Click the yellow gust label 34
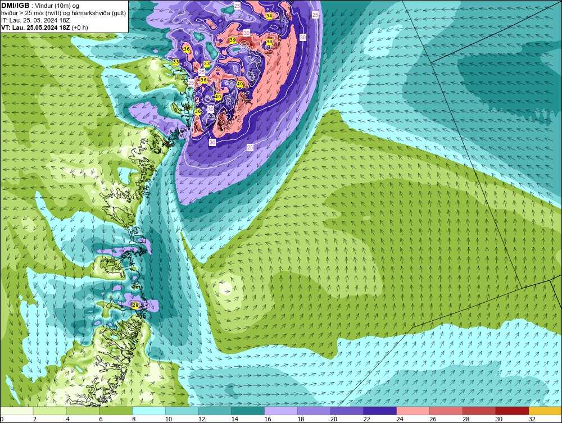Screen dimensions: 562x423 (x=269, y=16)
